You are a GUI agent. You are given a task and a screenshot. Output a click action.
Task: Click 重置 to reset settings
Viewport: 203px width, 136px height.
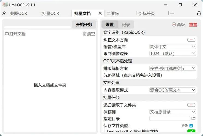193,24
